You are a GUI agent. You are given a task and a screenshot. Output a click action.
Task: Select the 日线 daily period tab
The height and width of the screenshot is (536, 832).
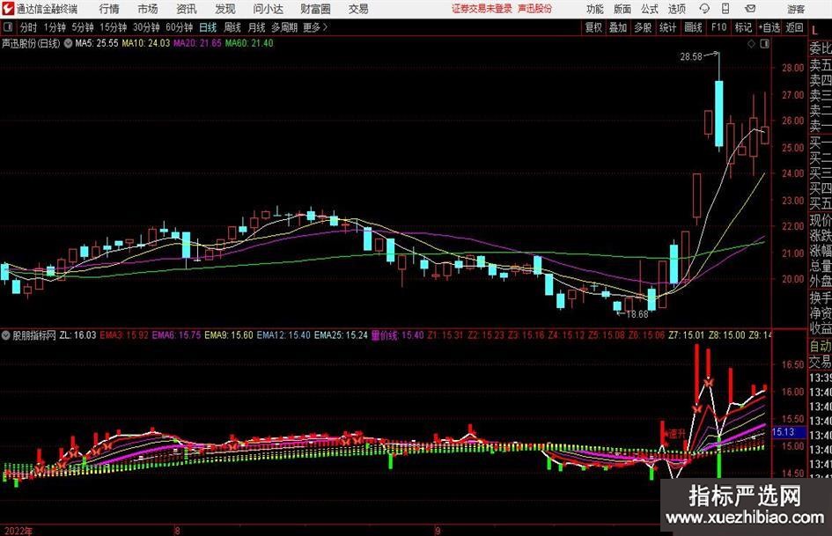[208, 27]
